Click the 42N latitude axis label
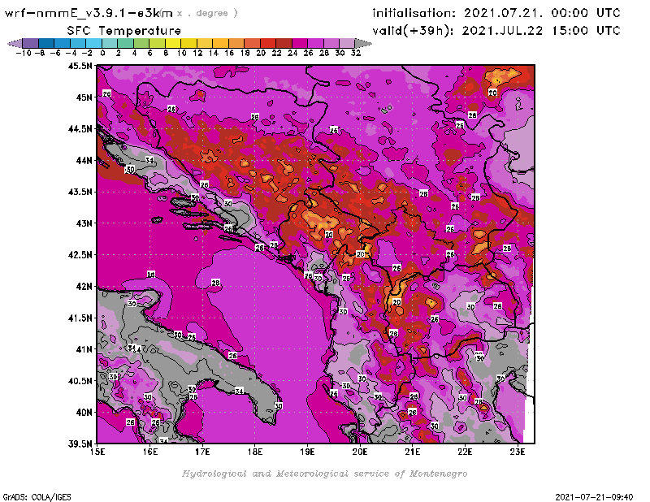Image resolution: width=650 pixels, height=502 pixels. click(x=84, y=287)
